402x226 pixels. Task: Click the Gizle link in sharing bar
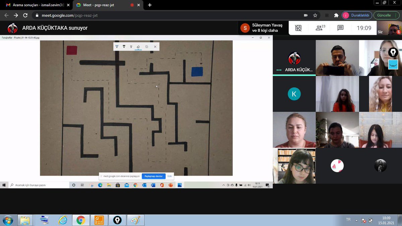click(x=170, y=176)
